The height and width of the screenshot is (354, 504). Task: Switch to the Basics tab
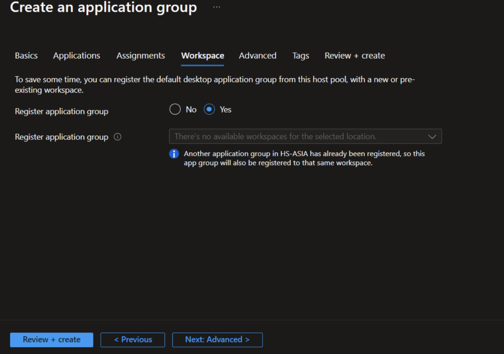coord(26,56)
